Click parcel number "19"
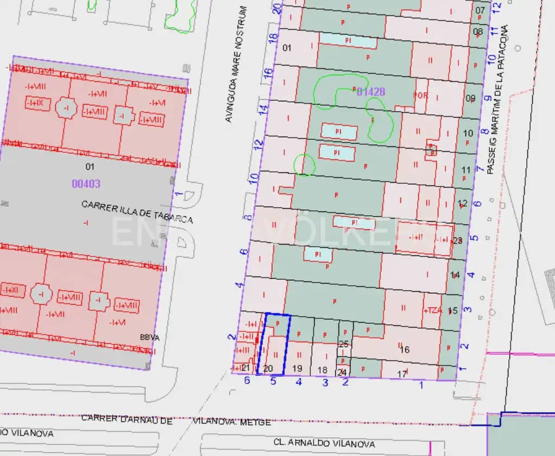 pos(297,368)
